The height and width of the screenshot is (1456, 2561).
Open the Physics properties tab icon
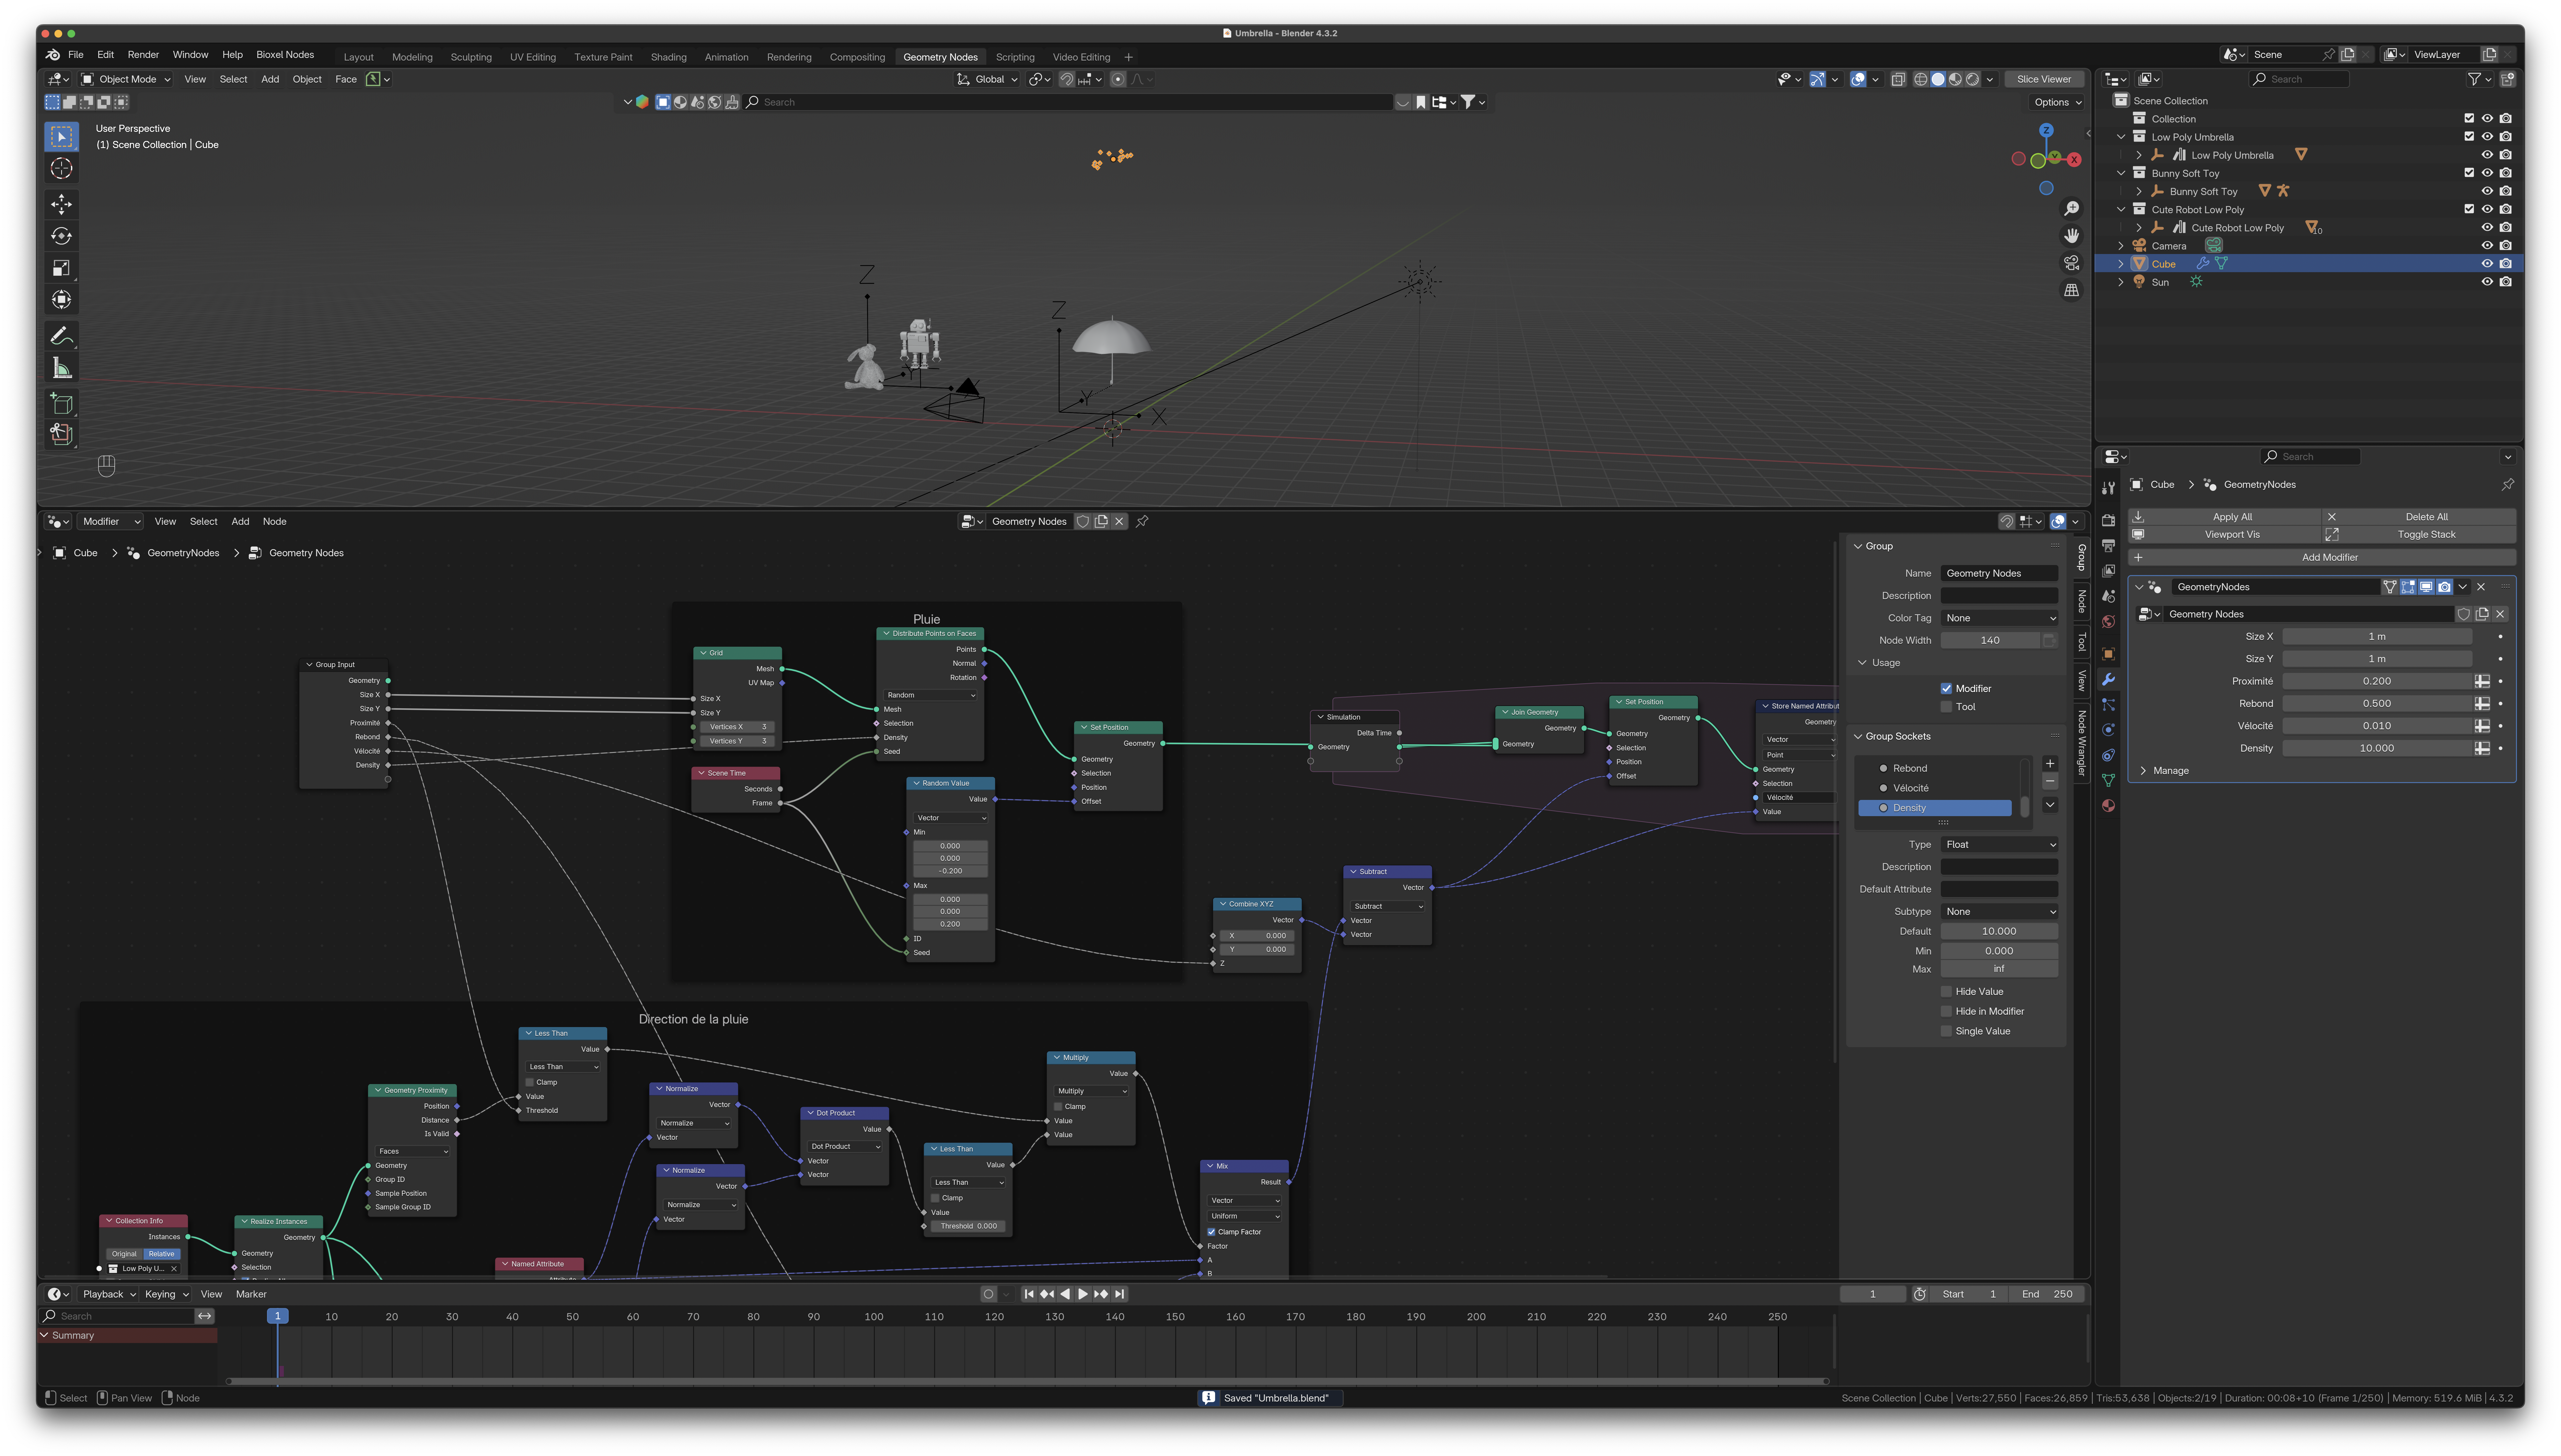2108,730
